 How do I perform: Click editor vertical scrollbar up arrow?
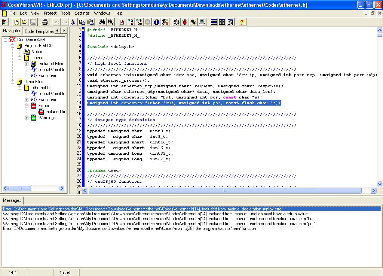380,30
